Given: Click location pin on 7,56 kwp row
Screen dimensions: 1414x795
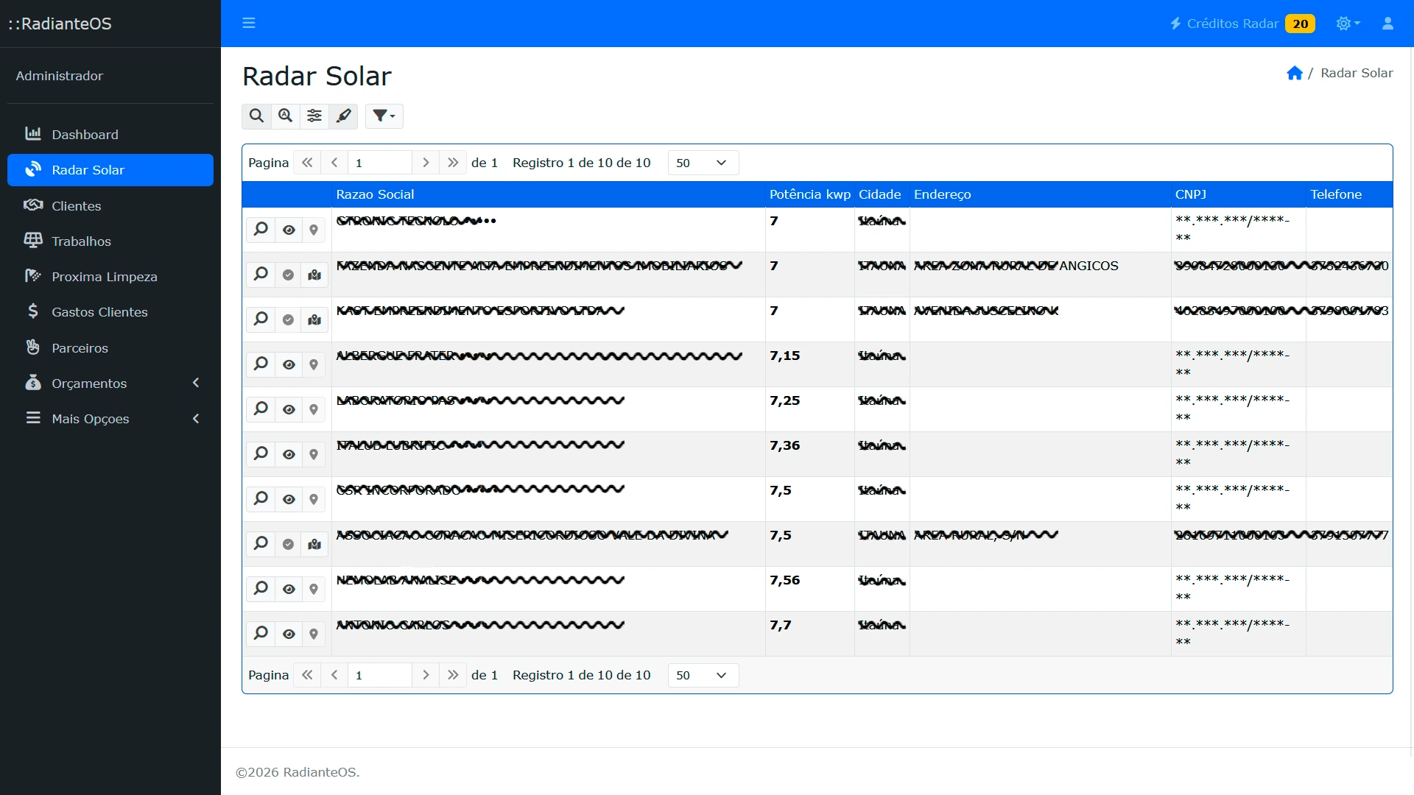Looking at the screenshot, I should [314, 589].
